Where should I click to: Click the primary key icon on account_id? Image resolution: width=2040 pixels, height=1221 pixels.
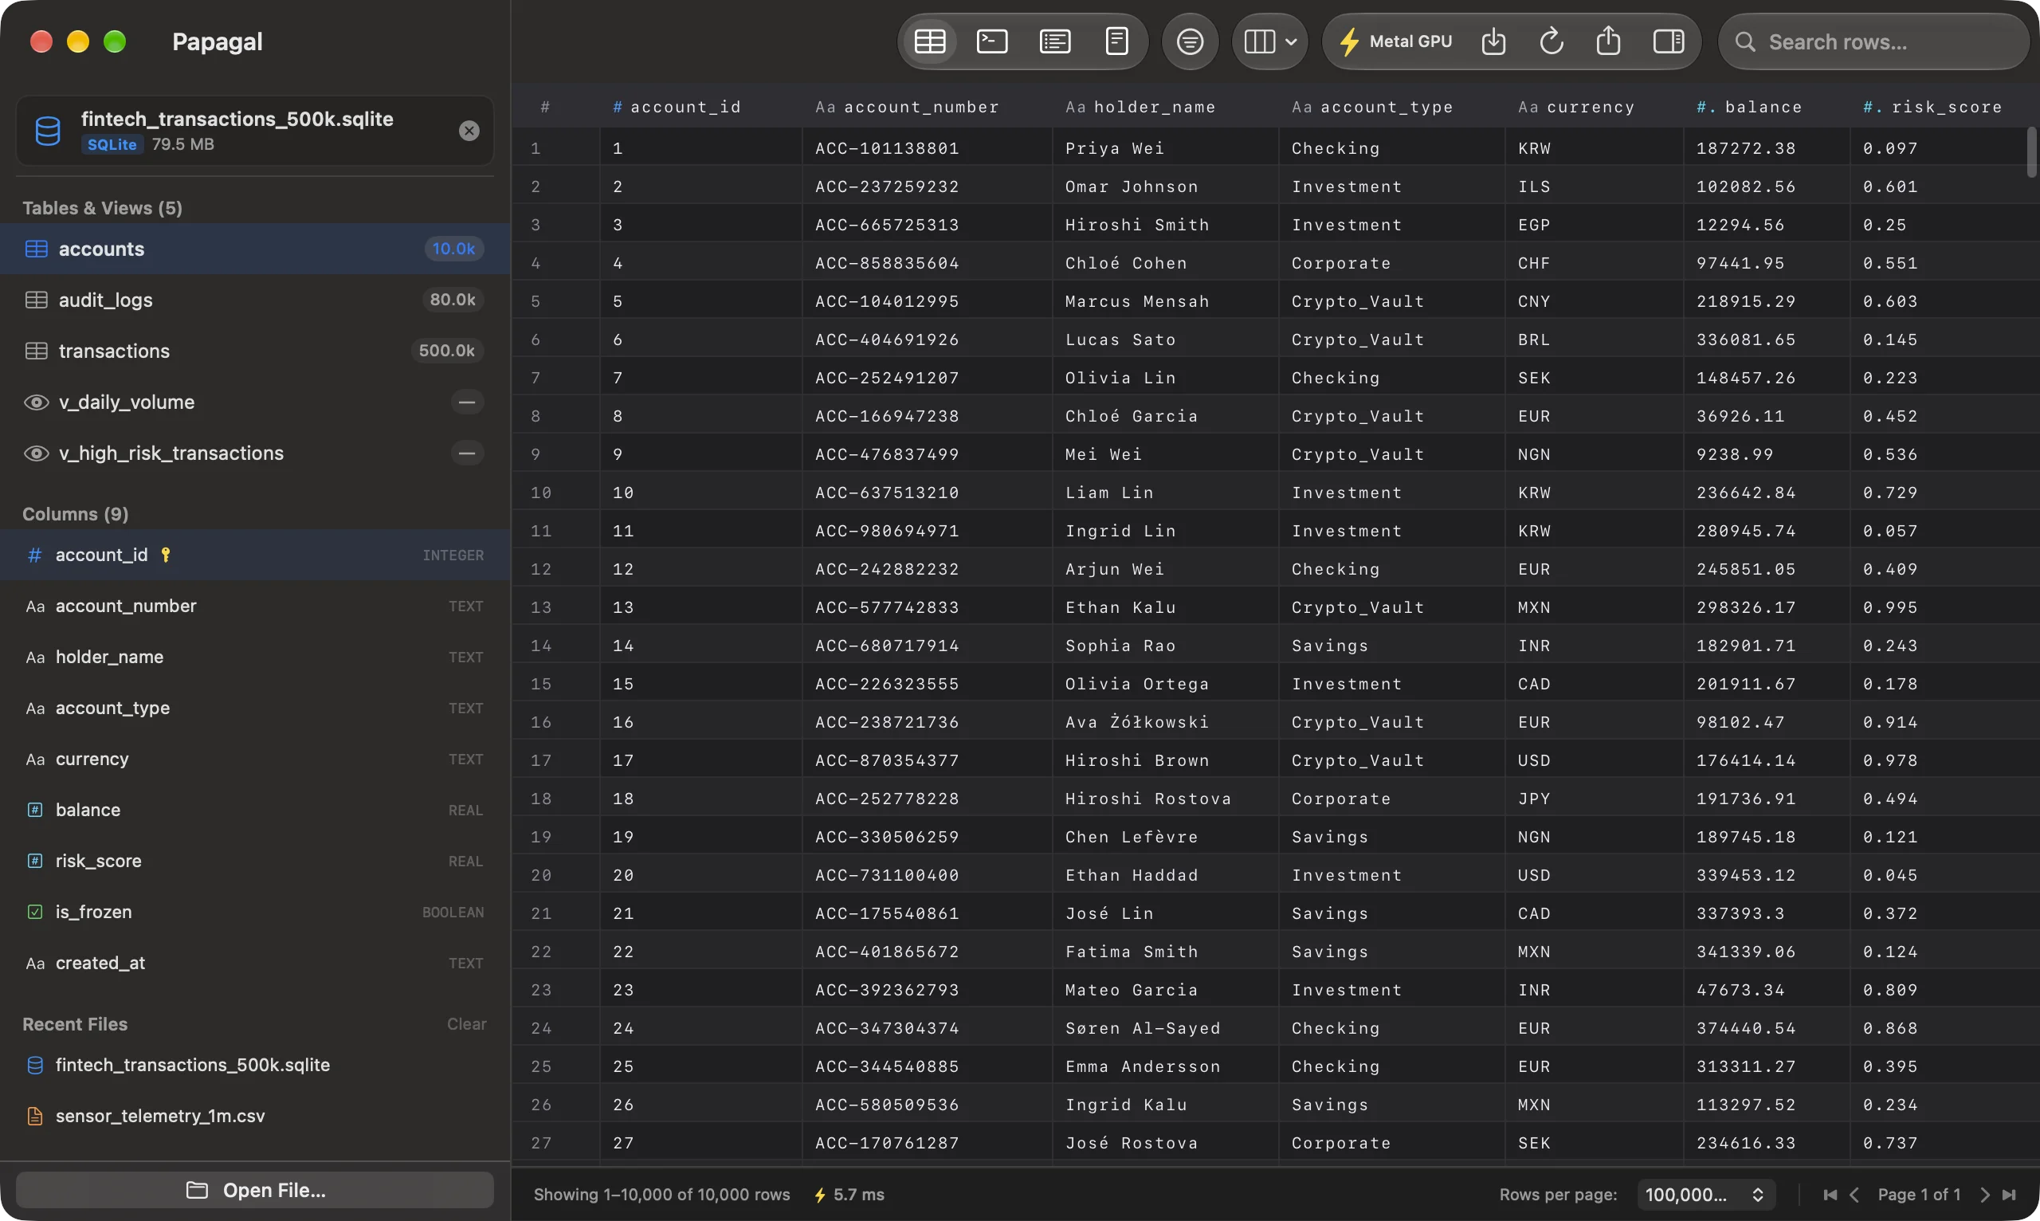pyautogui.click(x=165, y=555)
